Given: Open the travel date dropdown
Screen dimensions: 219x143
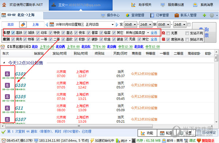Looking at the screenshot, I should click(112, 25).
